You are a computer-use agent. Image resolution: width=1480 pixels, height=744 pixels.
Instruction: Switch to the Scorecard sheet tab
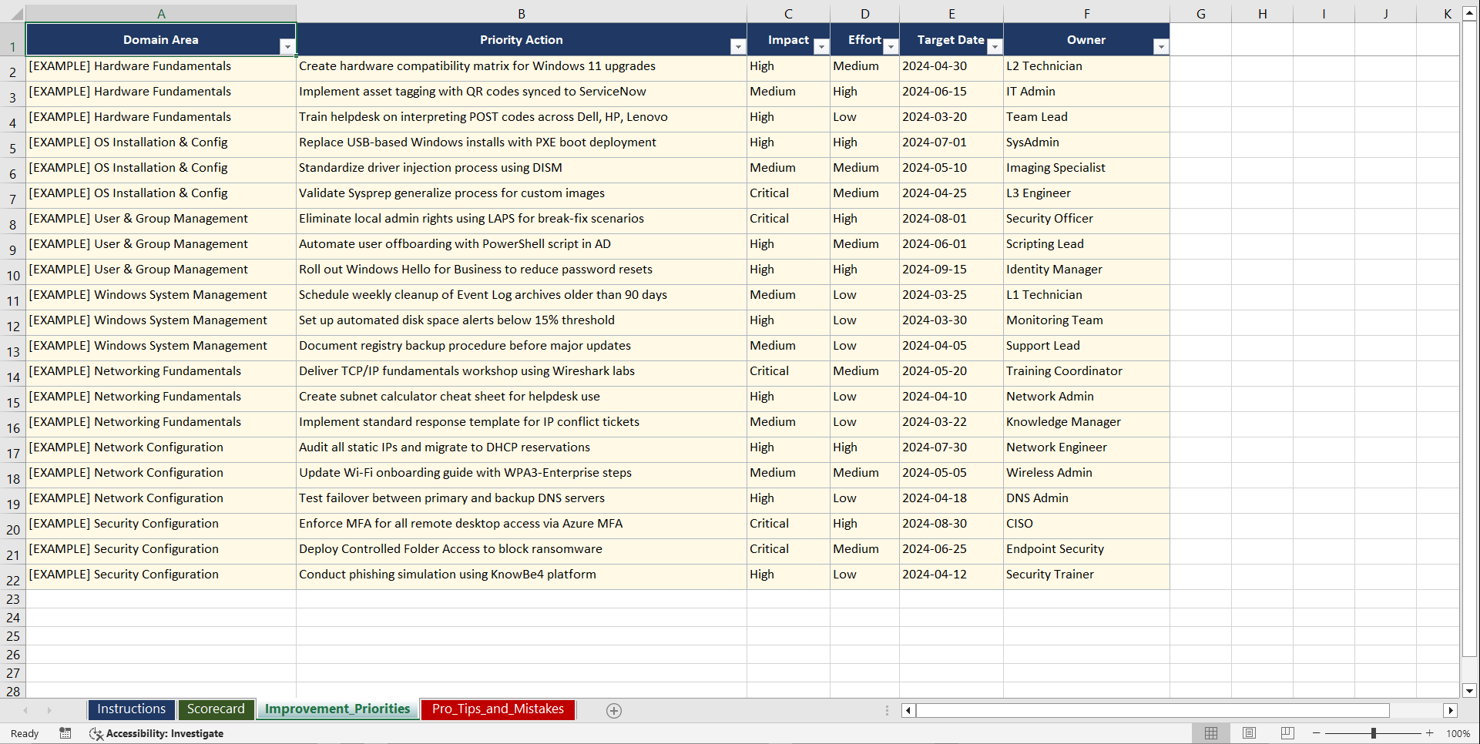(x=216, y=709)
